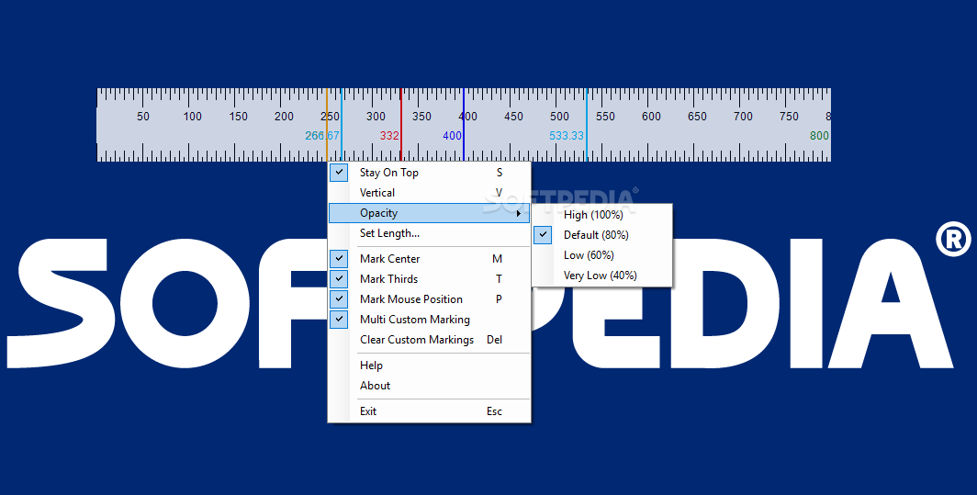Click the 600 tick label on ruler
This screenshot has height=495, width=977.
point(651,116)
